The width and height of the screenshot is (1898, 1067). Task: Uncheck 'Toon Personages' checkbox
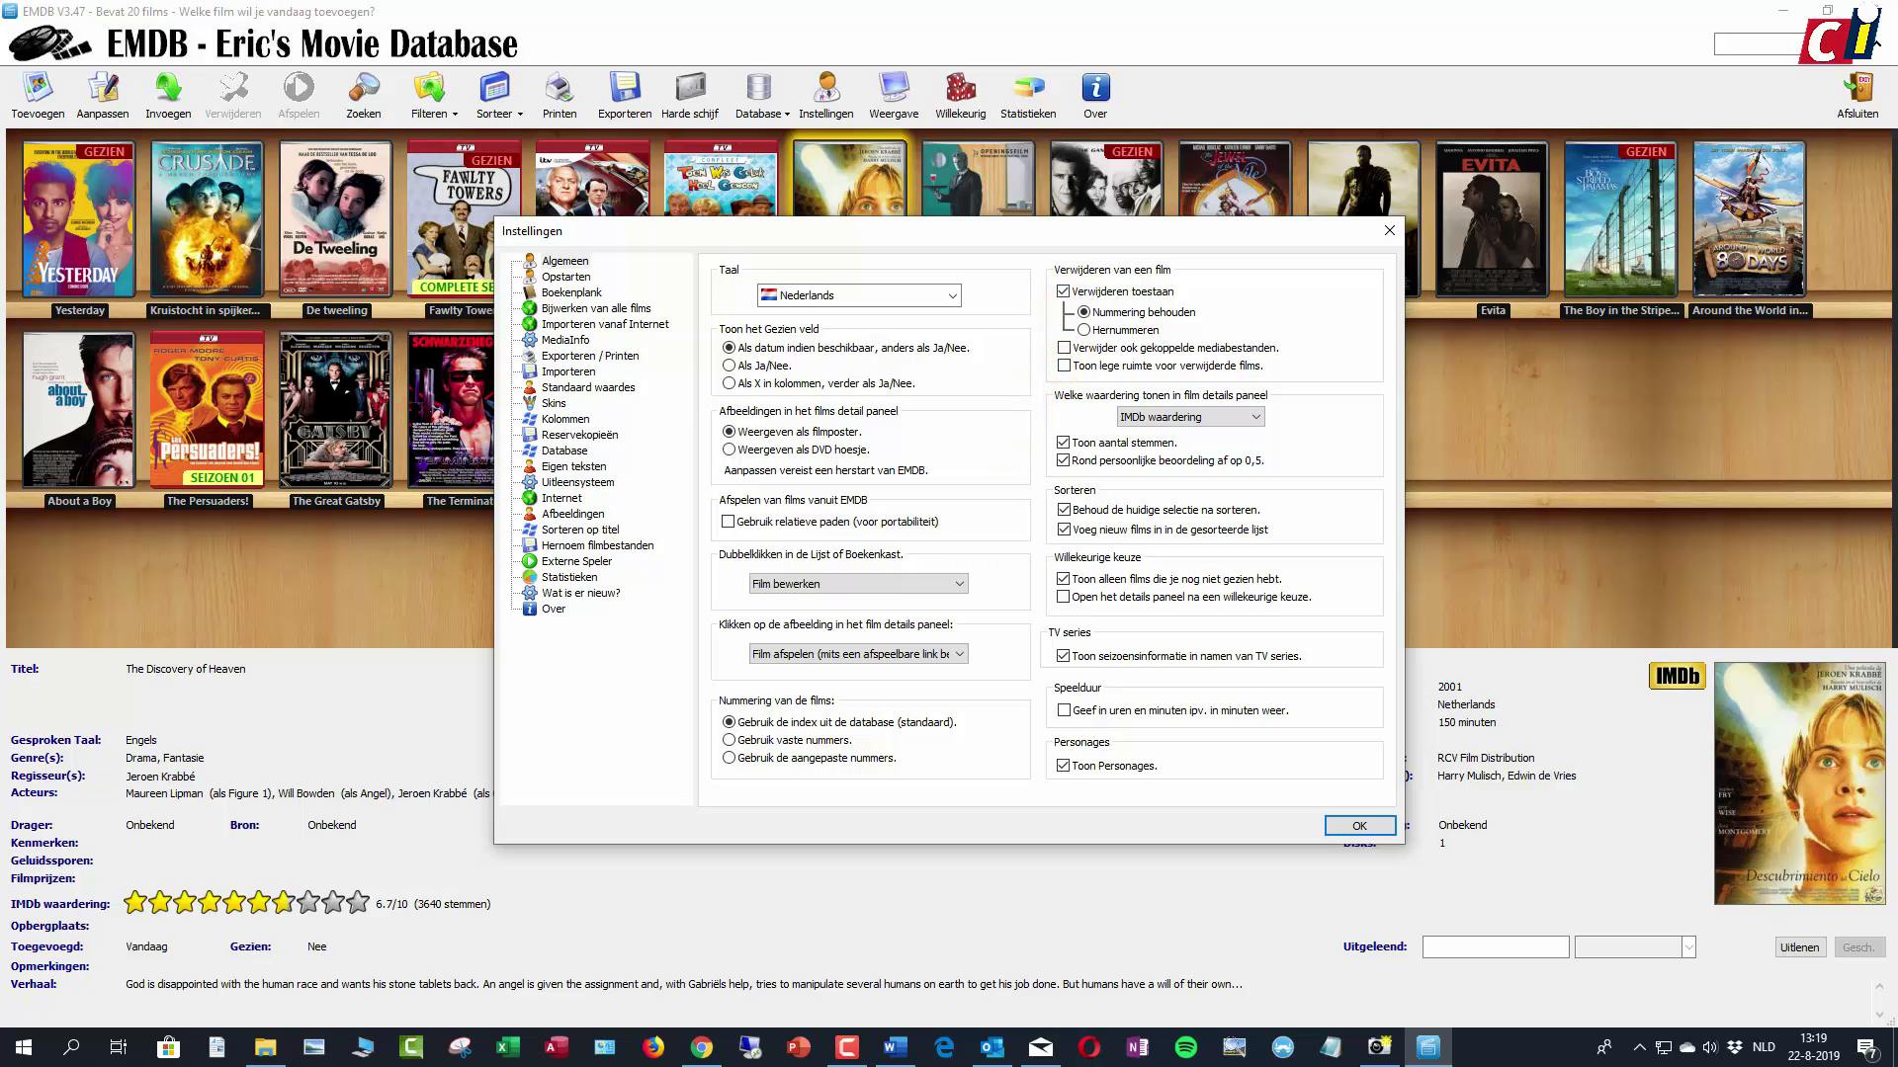1064,766
